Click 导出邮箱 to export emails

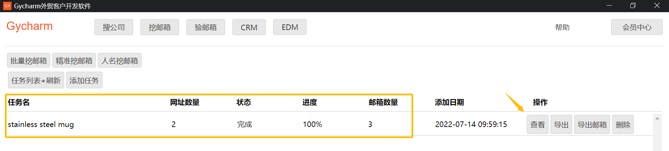coord(592,125)
